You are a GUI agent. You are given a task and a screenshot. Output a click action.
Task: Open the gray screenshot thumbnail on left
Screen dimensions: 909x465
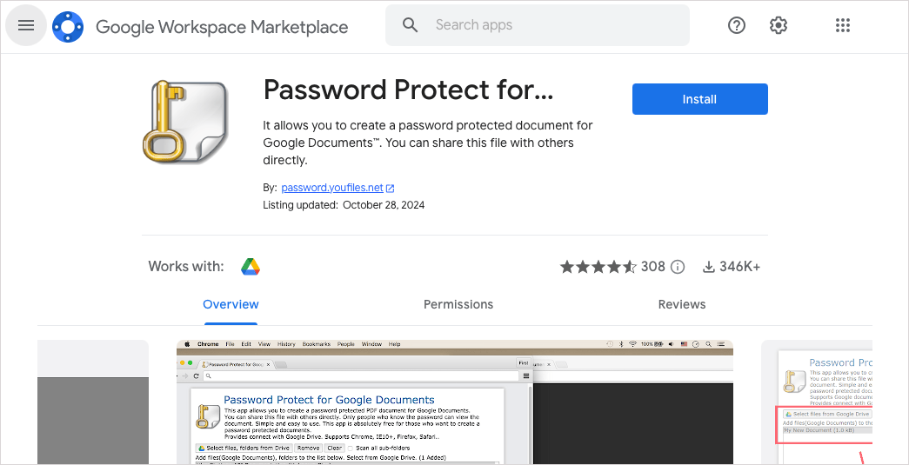(93, 402)
